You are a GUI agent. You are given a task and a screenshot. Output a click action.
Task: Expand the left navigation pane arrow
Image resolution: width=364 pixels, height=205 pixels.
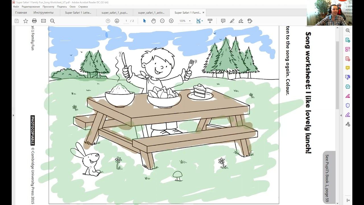[x=13, y=115]
